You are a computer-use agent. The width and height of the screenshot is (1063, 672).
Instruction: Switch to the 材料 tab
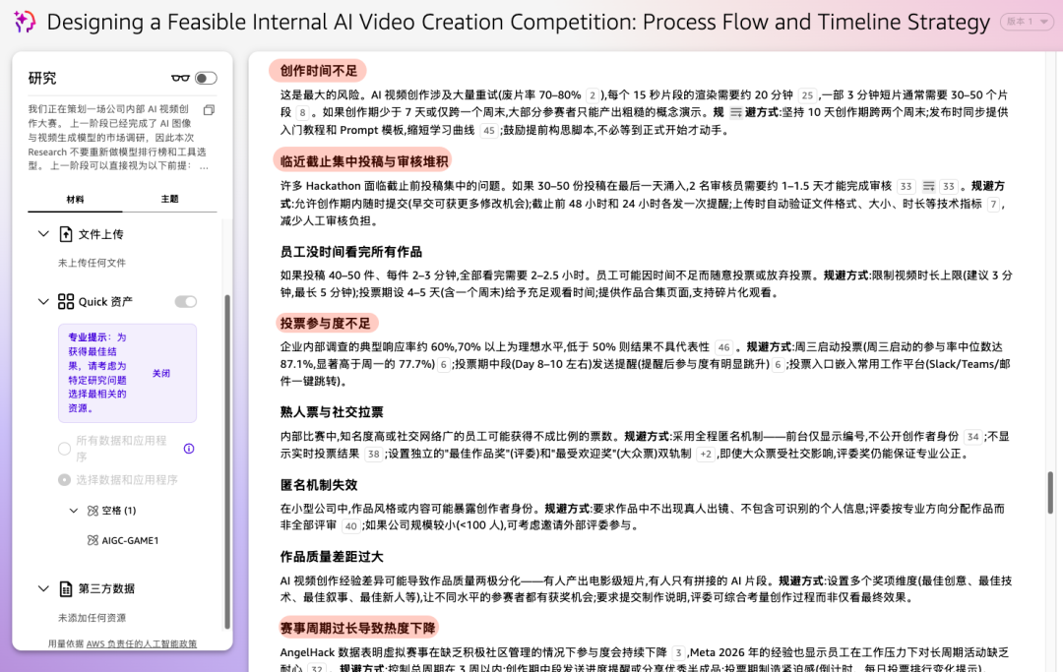[75, 199]
